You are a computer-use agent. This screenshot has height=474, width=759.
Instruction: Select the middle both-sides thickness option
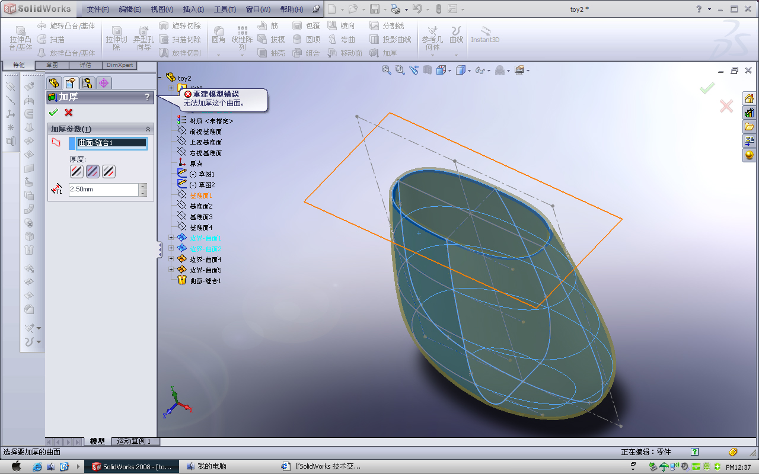pyautogui.click(x=93, y=171)
